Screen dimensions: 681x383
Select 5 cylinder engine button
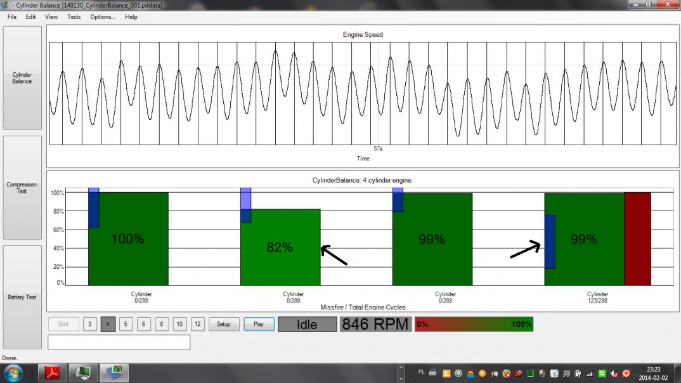point(126,324)
